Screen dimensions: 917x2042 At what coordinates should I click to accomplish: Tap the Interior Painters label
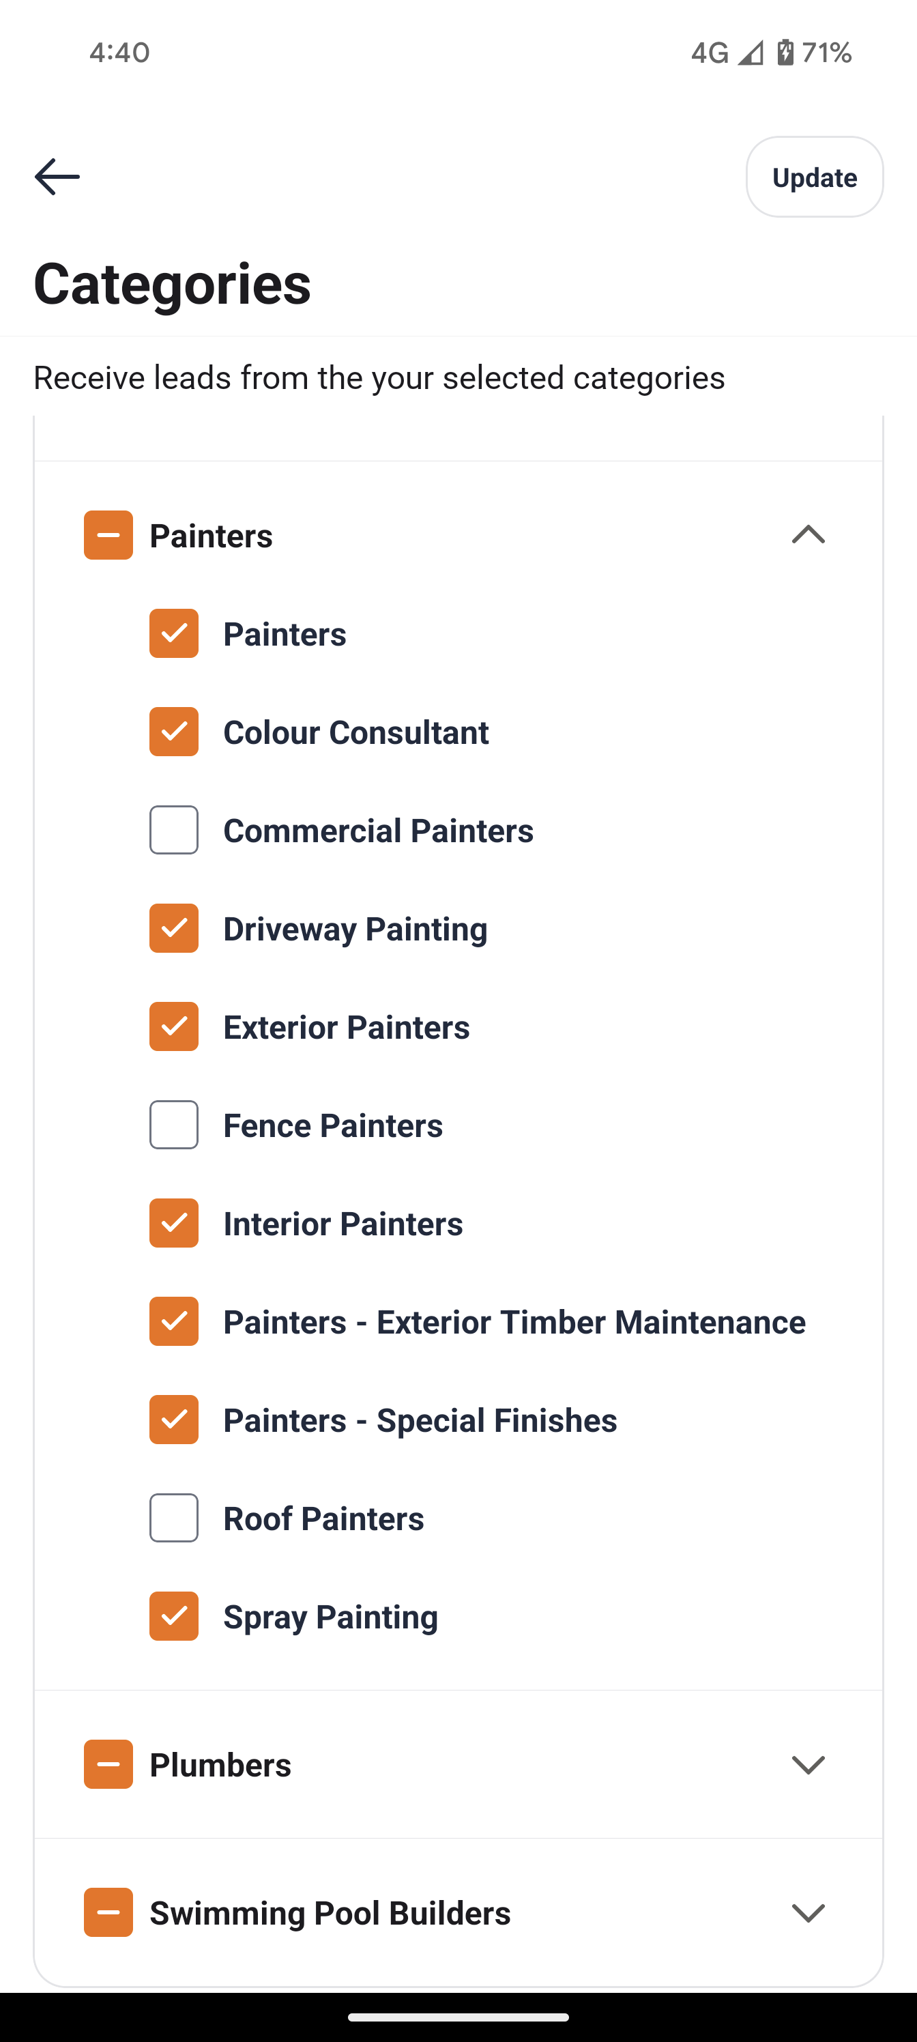(x=343, y=1224)
